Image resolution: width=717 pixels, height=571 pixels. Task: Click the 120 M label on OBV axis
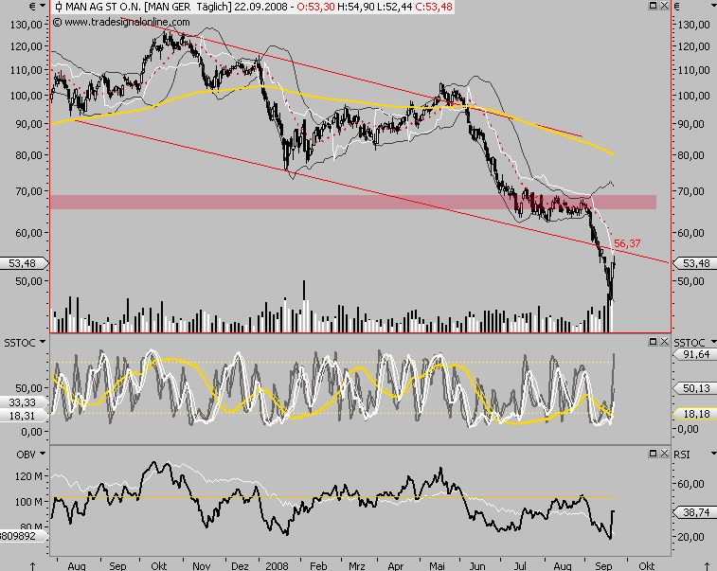coord(28,476)
